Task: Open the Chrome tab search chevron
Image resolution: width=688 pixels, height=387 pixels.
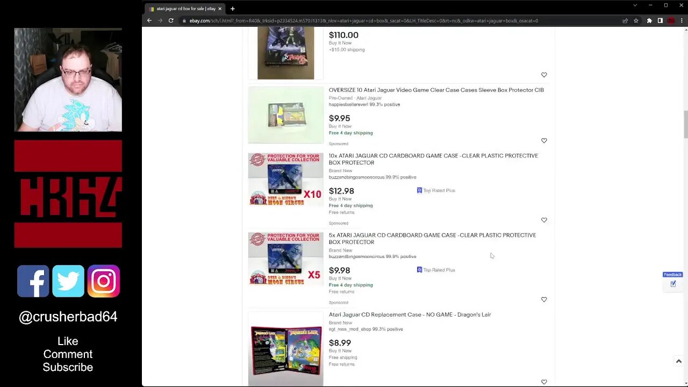Action: pyautogui.click(x=635, y=5)
